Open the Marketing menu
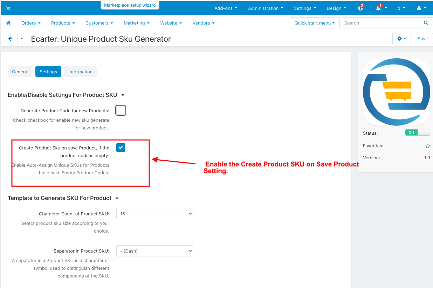 tap(137, 23)
